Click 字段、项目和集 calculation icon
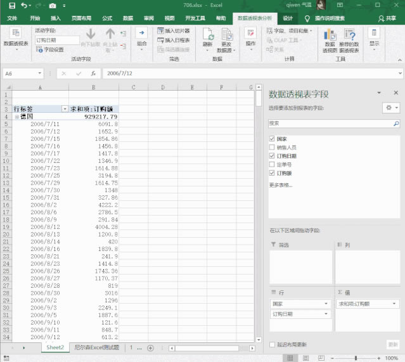Screen dimensions: 405x362 pos(269,31)
